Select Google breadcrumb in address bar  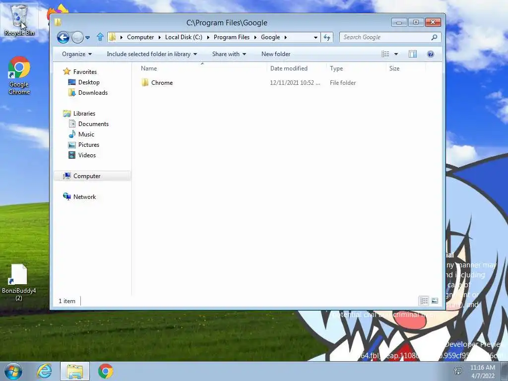pyautogui.click(x=270, y=37)
